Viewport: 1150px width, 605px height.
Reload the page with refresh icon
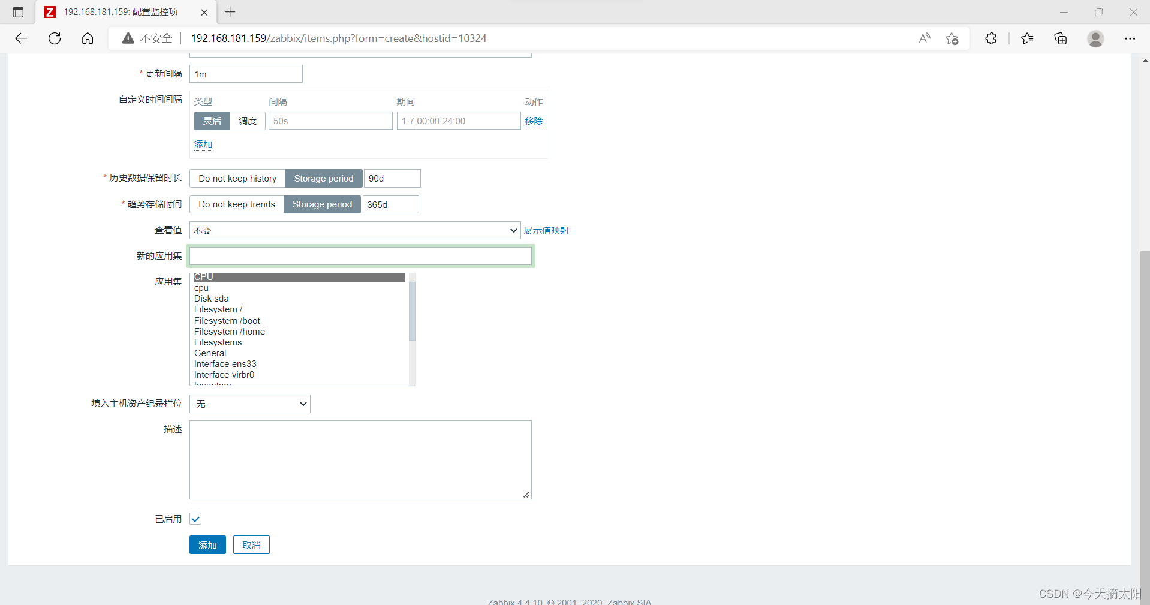pyautogui.click(x=55, y=38)
